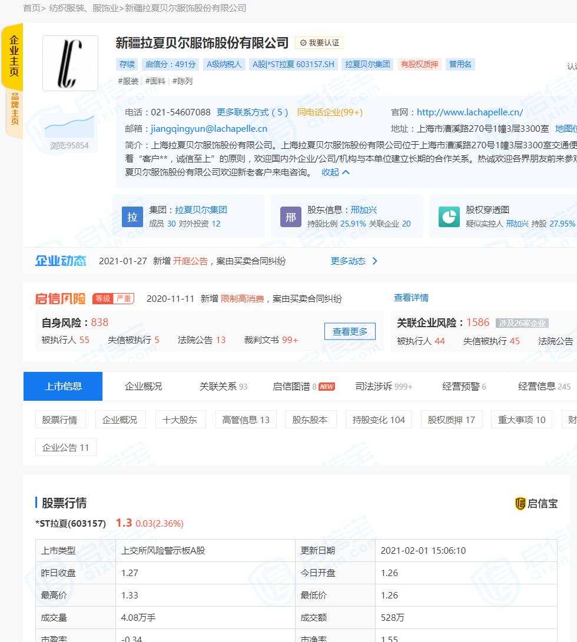
Task: Open 纺织服装、服饰业 breadcrumb
Action: tap(84, 8)
